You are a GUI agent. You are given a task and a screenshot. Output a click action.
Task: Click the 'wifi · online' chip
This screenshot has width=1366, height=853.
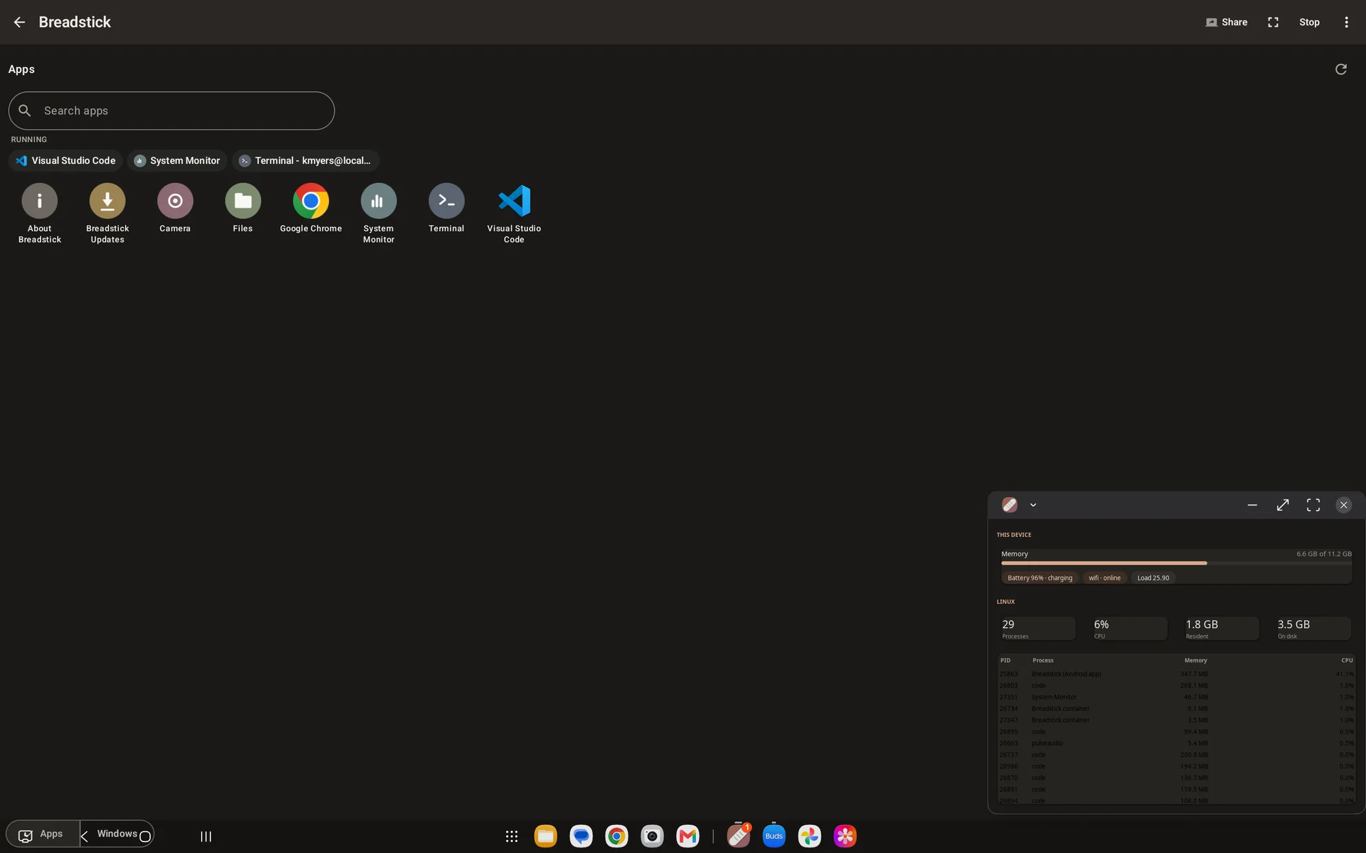pos(1104,578)
